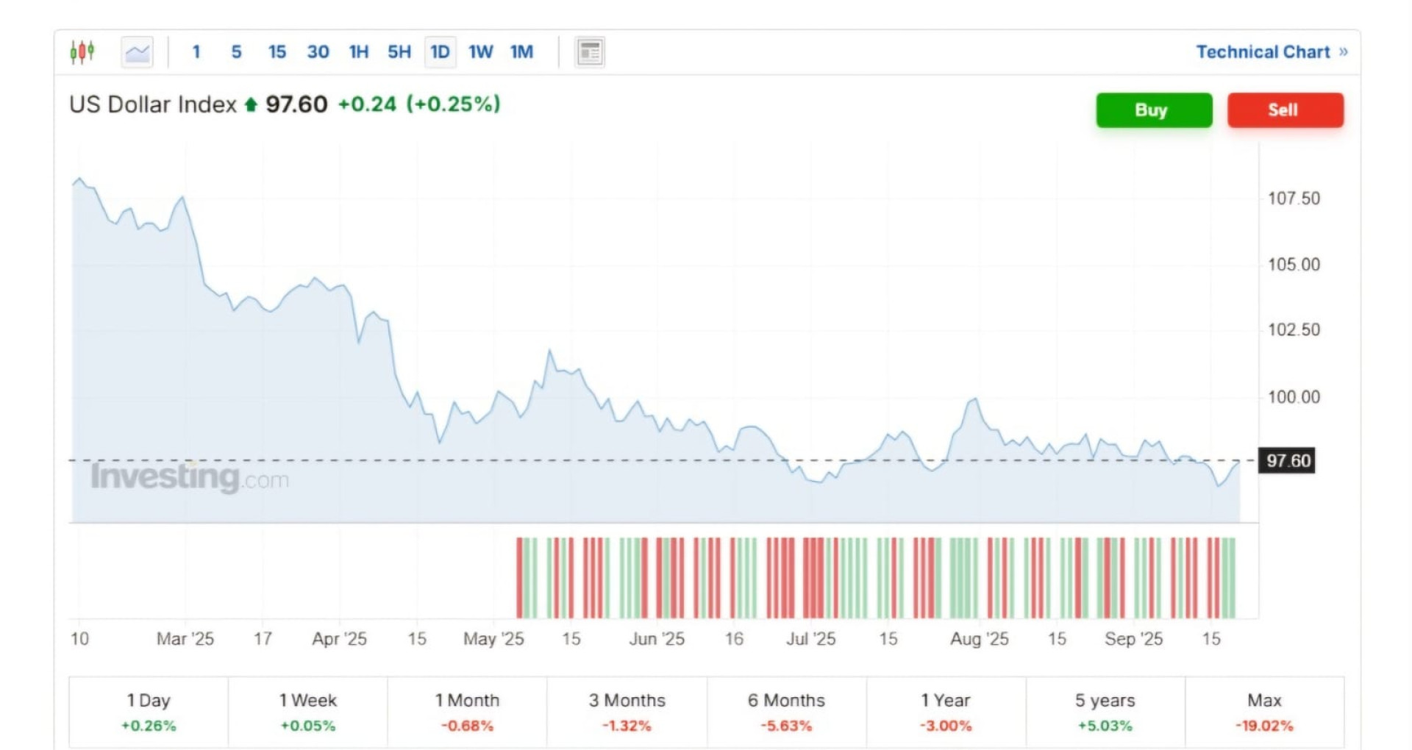Viewport: 1412px width, 750px height.
Task: Select the 1 minute interval
Action: pos(196,52)
